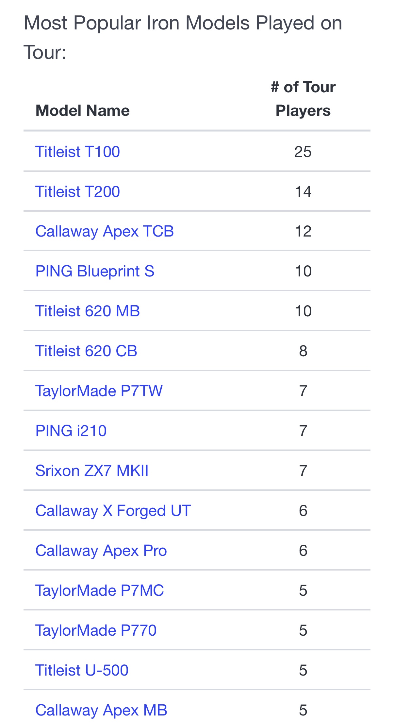Click the Most Popular Iron Models heading
Viewport: 394px width, 723px height.
point(183,38)
